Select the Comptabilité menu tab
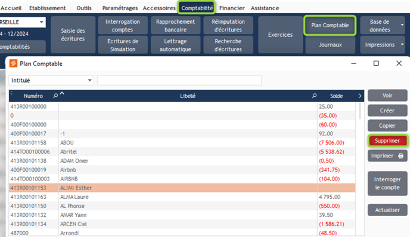410x237 pixels. pos(197,8)
